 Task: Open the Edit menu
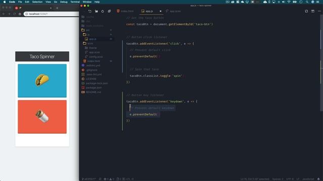coord(27,2)
